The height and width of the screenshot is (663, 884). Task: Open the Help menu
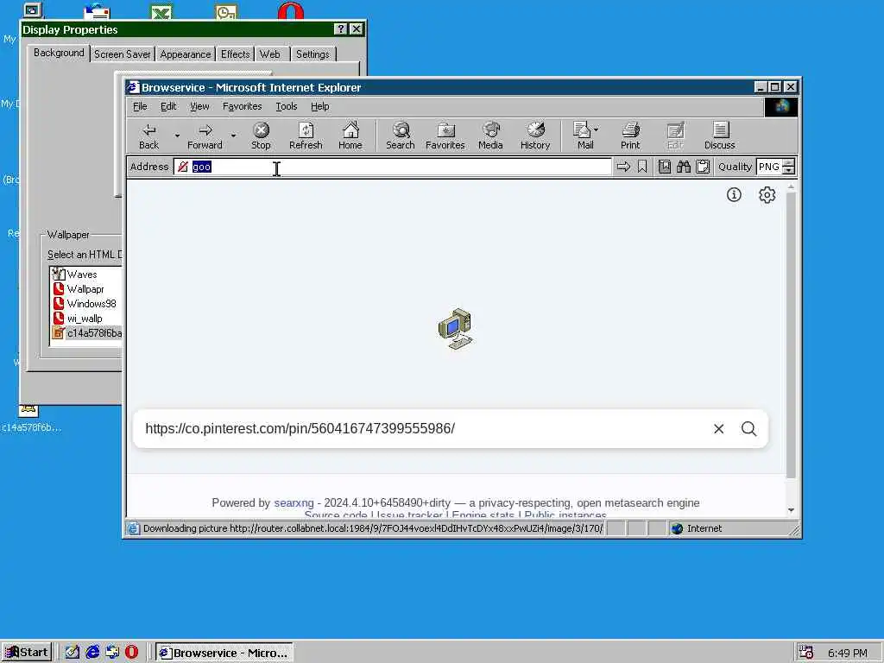pos(319,106)
